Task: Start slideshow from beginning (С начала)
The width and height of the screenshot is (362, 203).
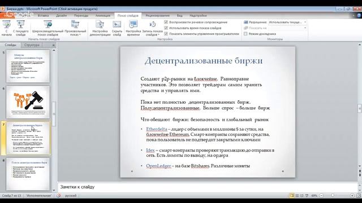Action: [x=6, y=28]
